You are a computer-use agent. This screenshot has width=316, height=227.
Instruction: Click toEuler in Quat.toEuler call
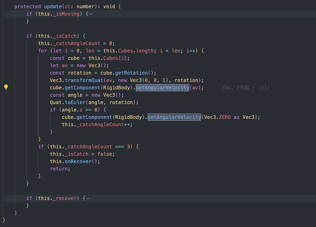75,103
